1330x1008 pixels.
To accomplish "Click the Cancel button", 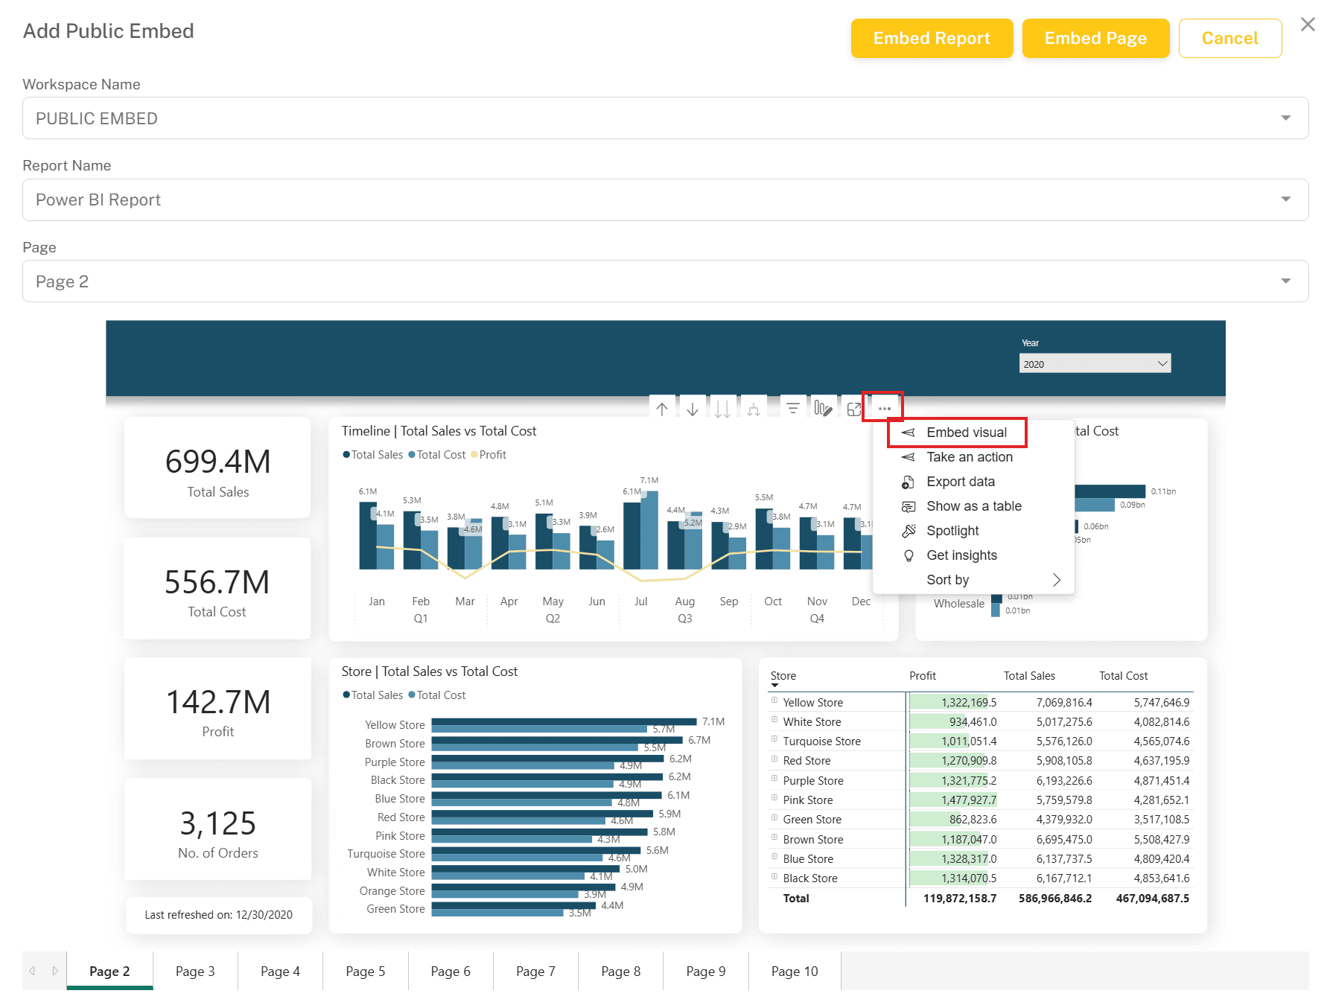I will 1229,38.
